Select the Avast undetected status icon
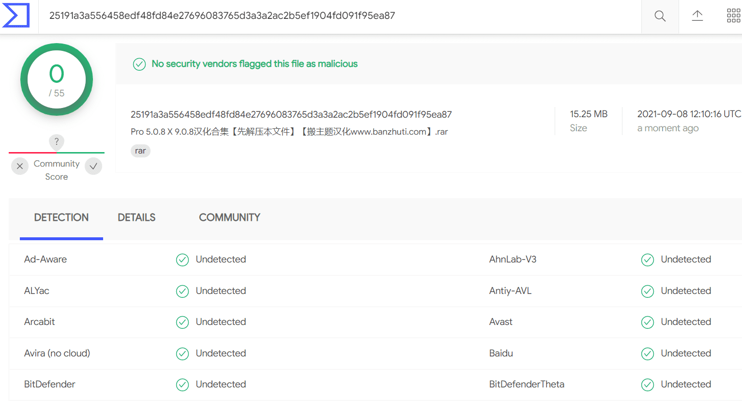 click(x=648, y=322)
